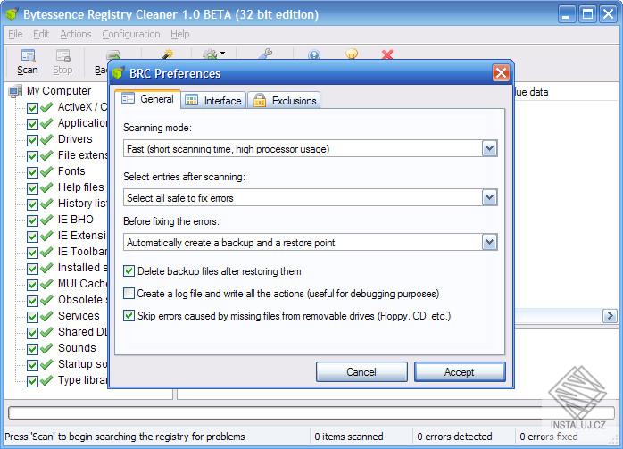Select the Help files tree item
623x449 pixels.
[81, 187]
